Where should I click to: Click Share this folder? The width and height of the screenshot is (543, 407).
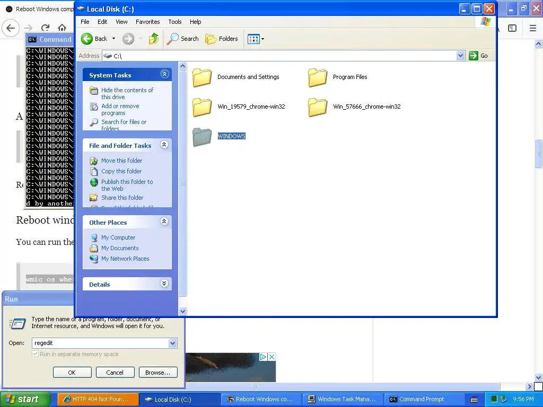click(x=122, y=198)
